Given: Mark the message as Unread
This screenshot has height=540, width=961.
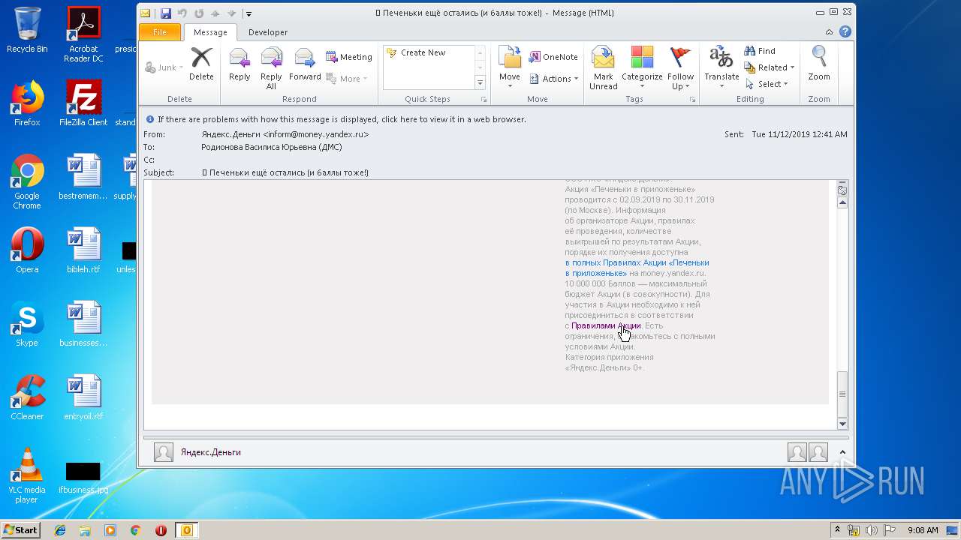Looking at the screenshot, I should point(603,68).
